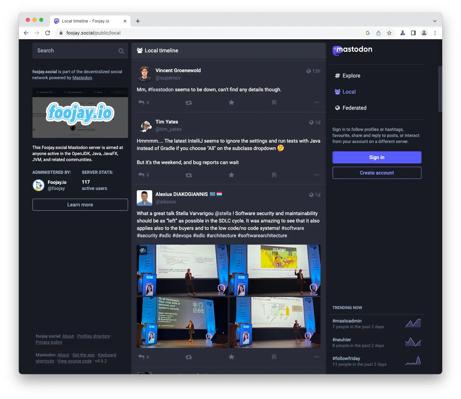This screenshot has width=461, height=399.
Task: Open Chrome's customization menu via three dots
Action: click(x=435, y=33)
